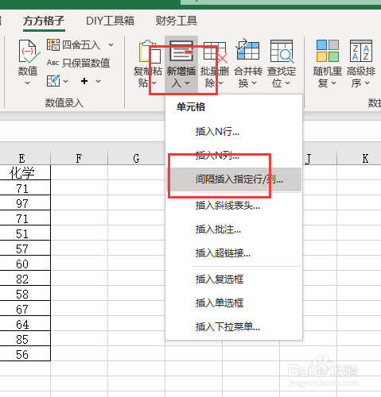Screen dimensions: 381x397
Task: Click the 新增插入 insert icon
Action: 181,51
